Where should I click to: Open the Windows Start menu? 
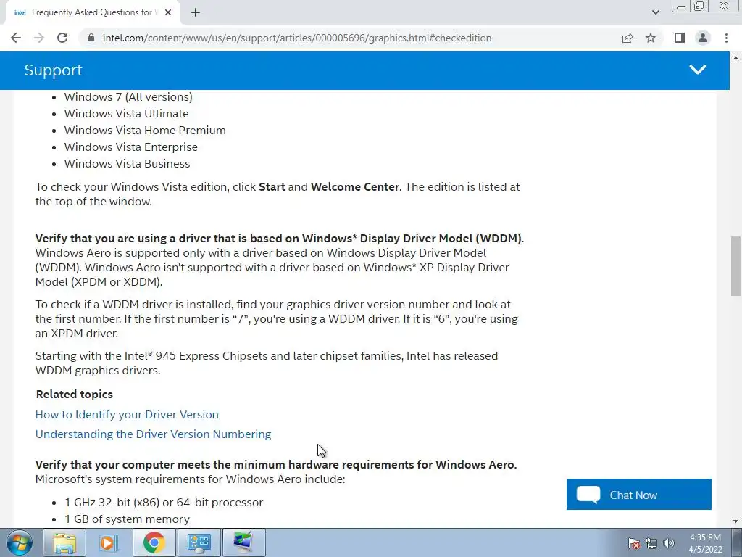point(19,542)
